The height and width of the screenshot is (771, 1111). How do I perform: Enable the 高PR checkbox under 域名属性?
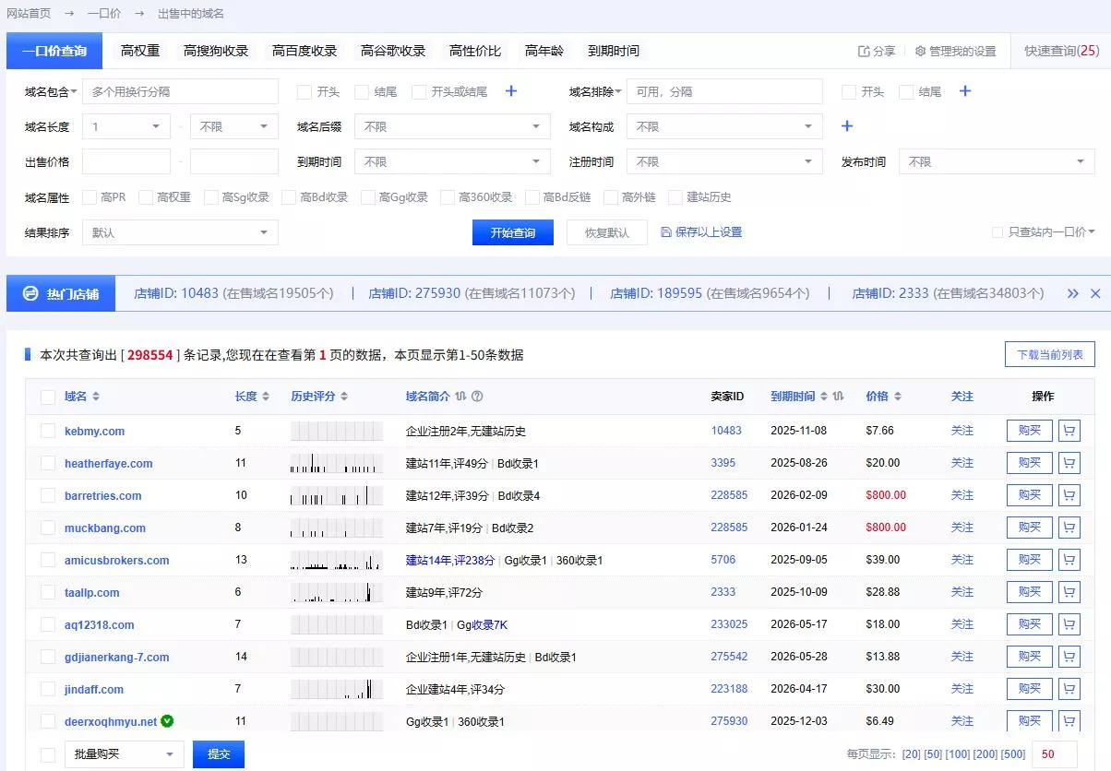[x=90, y=196]
